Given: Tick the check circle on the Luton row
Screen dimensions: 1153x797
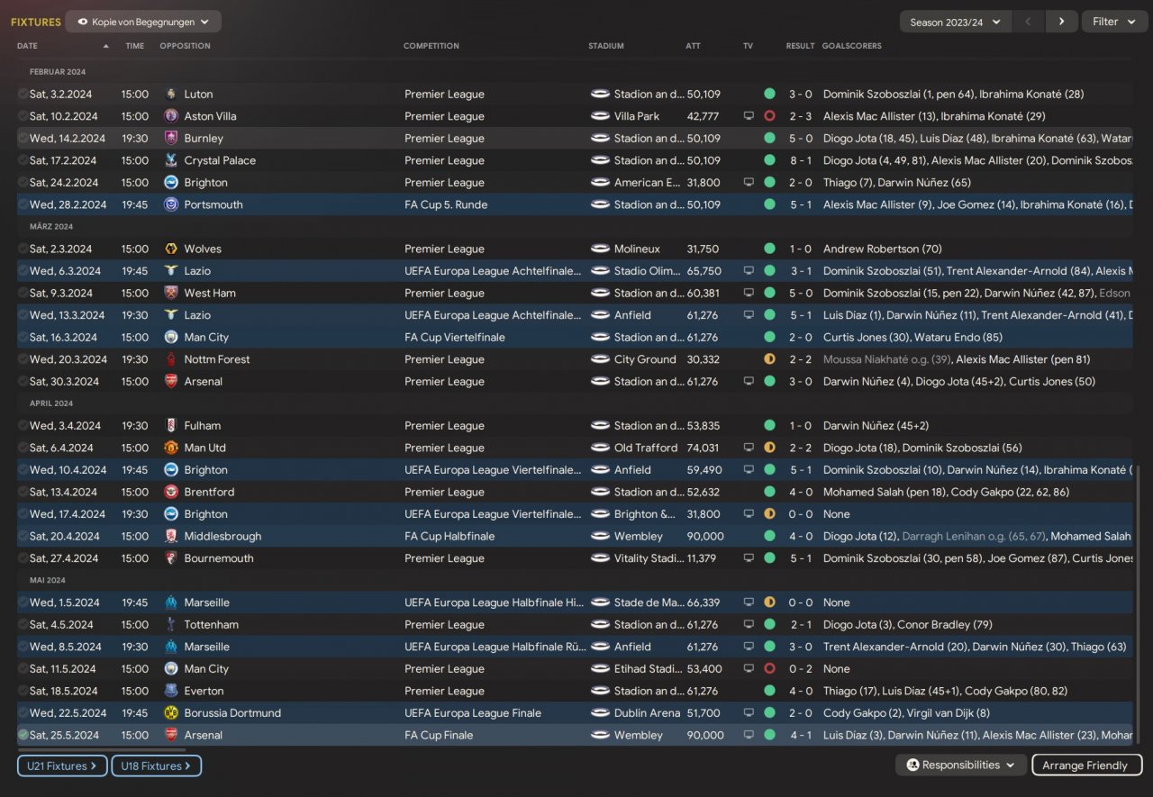Looking at the screenshot, I should (23, 94).
